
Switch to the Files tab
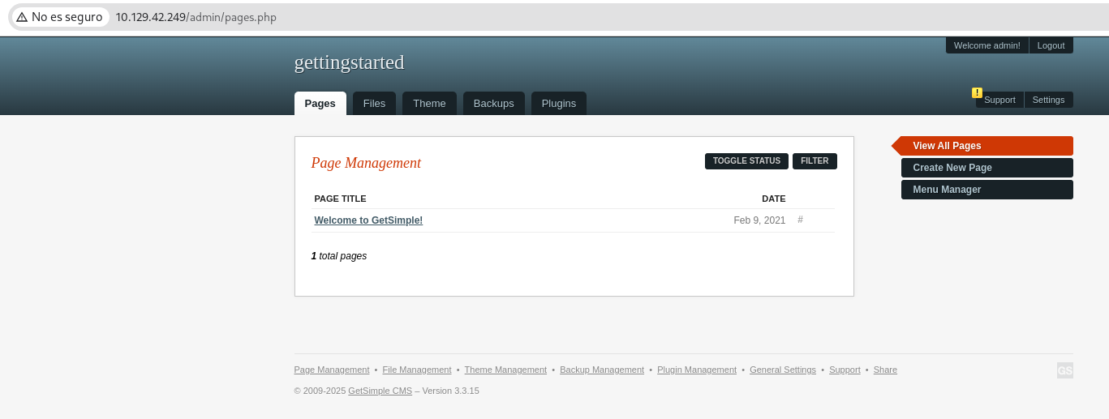[374, 103]
